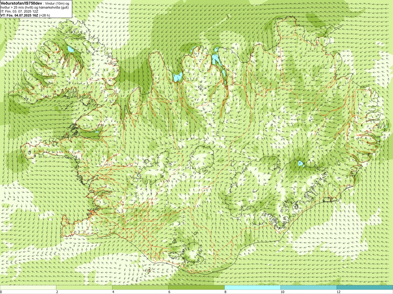Click the 10–12 m/s turquoise legend swatch
Viewport: 393px width, 294px height.
point(309,288)
